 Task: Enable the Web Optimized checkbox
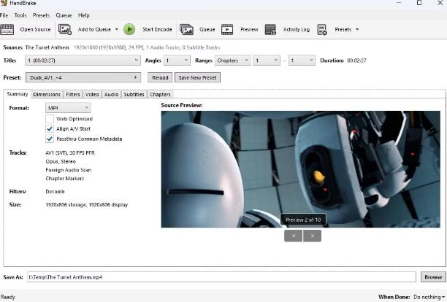click(x=50, y=119)
